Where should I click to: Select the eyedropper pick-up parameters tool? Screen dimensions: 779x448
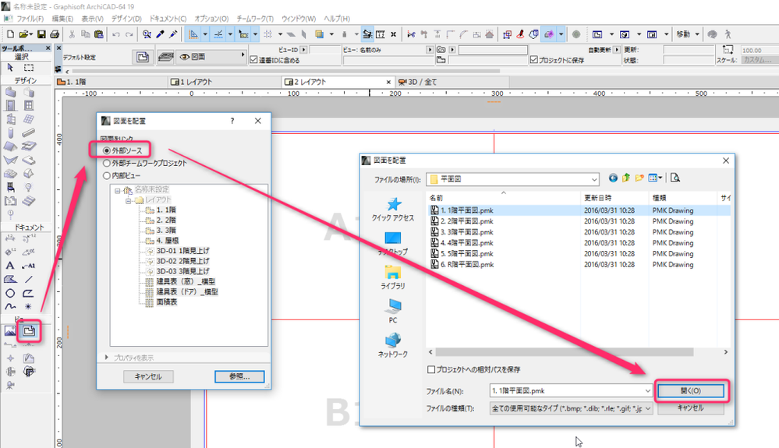tap(160, 34)
